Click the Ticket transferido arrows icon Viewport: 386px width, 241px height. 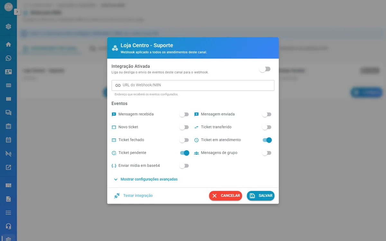point(197,127)
